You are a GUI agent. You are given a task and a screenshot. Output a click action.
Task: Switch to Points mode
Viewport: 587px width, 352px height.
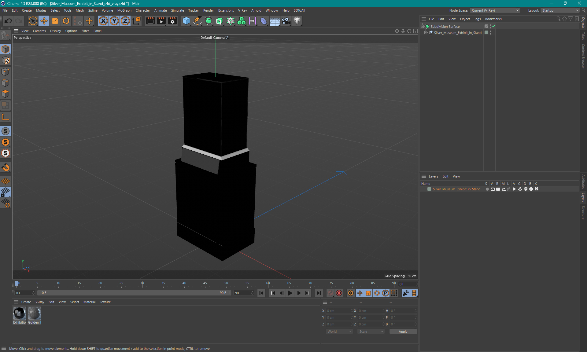[6, 72]
